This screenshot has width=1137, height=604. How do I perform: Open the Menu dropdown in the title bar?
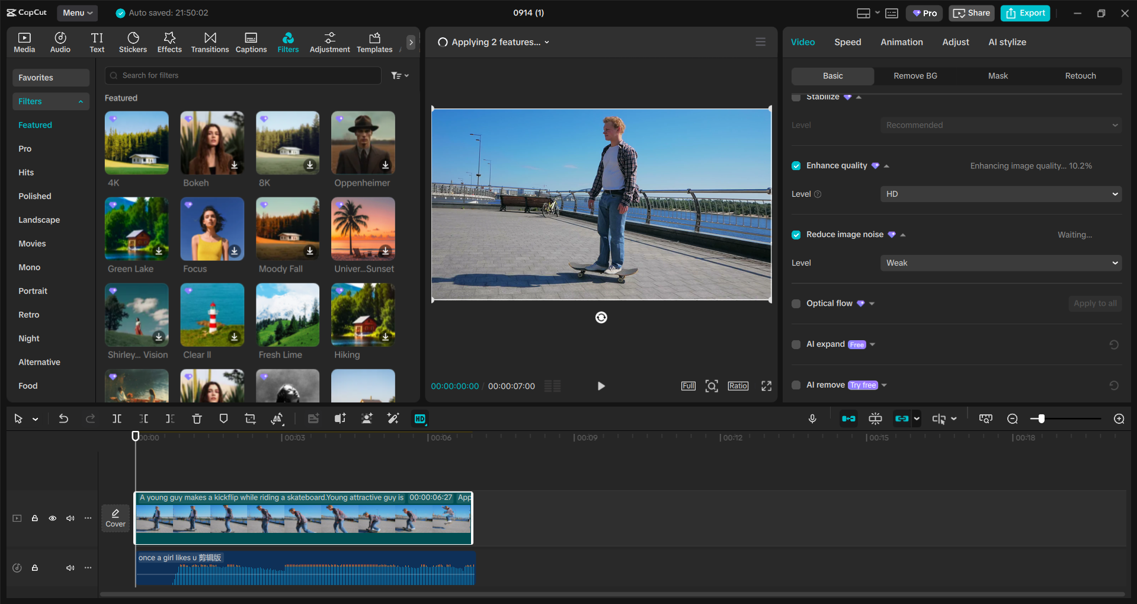[77, 12]
